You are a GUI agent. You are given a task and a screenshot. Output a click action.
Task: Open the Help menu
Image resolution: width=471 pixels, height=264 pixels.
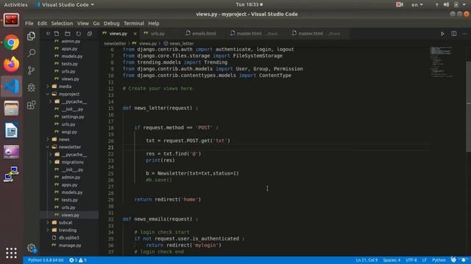point(154,23)
